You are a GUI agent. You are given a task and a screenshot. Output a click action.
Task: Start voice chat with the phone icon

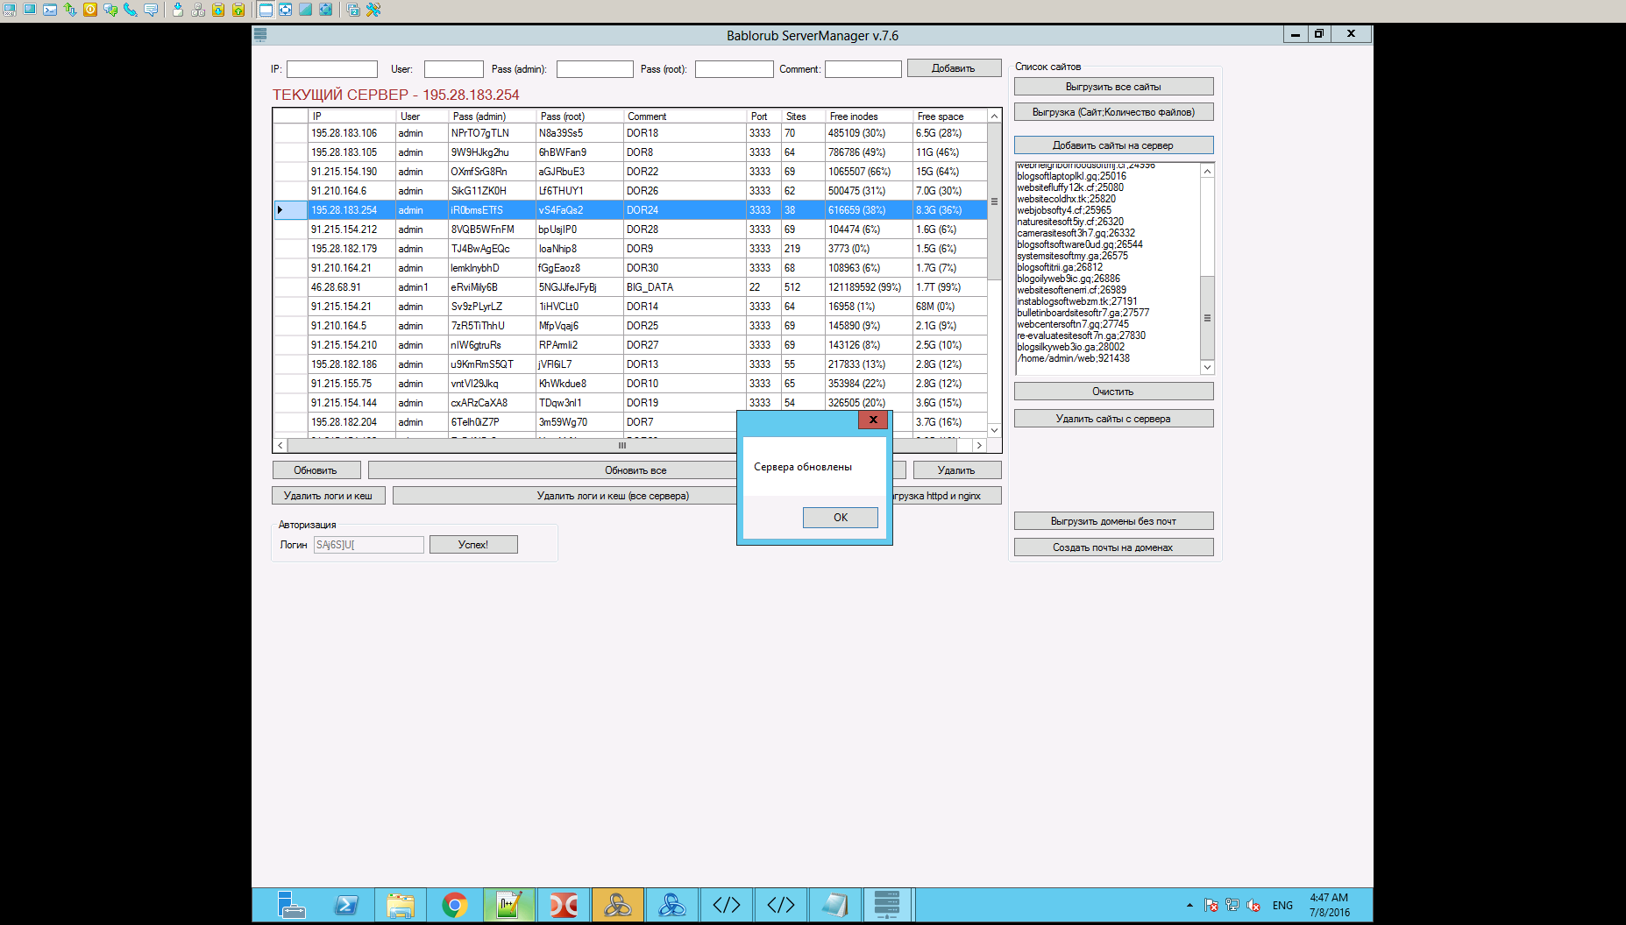(131, 10)
